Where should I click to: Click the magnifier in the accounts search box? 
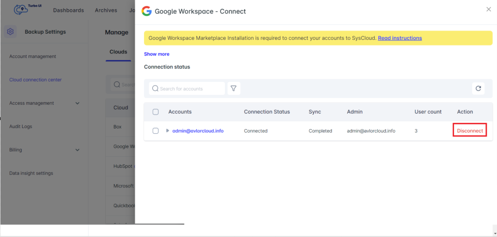click(155, 88)
